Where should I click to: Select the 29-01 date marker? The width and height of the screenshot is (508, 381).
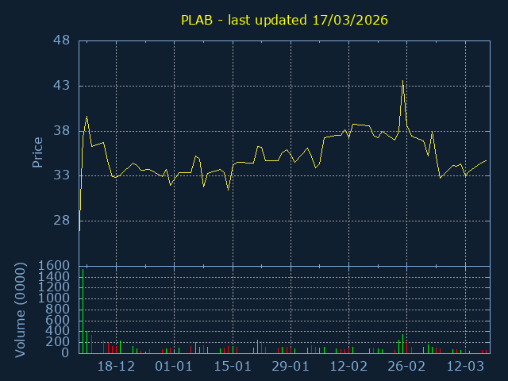(291, 367)
